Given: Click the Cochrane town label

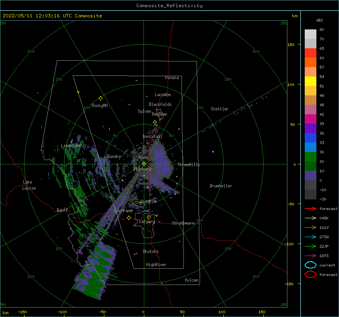Looking at the screenshot, I should [x=123, y=211].
